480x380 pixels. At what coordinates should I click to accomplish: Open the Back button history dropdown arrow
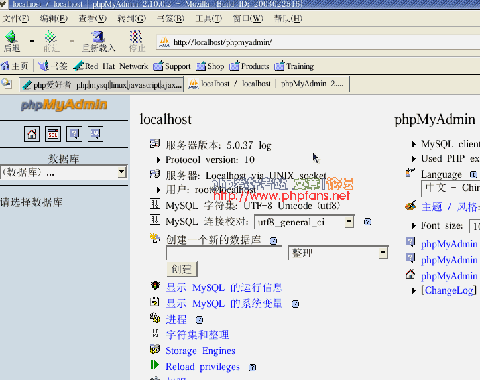click(x=31, y=41)
